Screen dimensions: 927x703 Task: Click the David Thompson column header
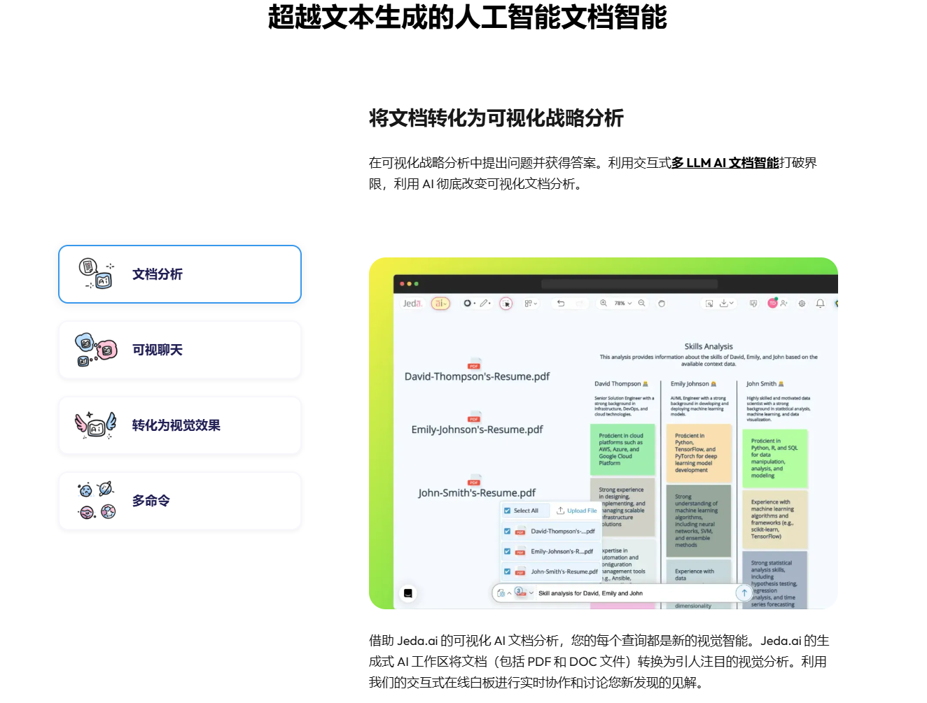[621, 384]
